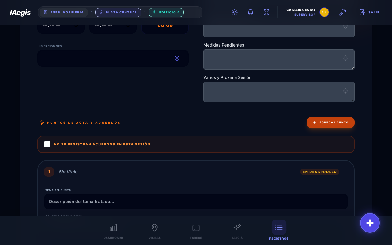Viewport: 392px width, 245px height.
Task: Open the Plaza Central breadcrumb selector
Action: pyautogui.click(x=118, y=12)
